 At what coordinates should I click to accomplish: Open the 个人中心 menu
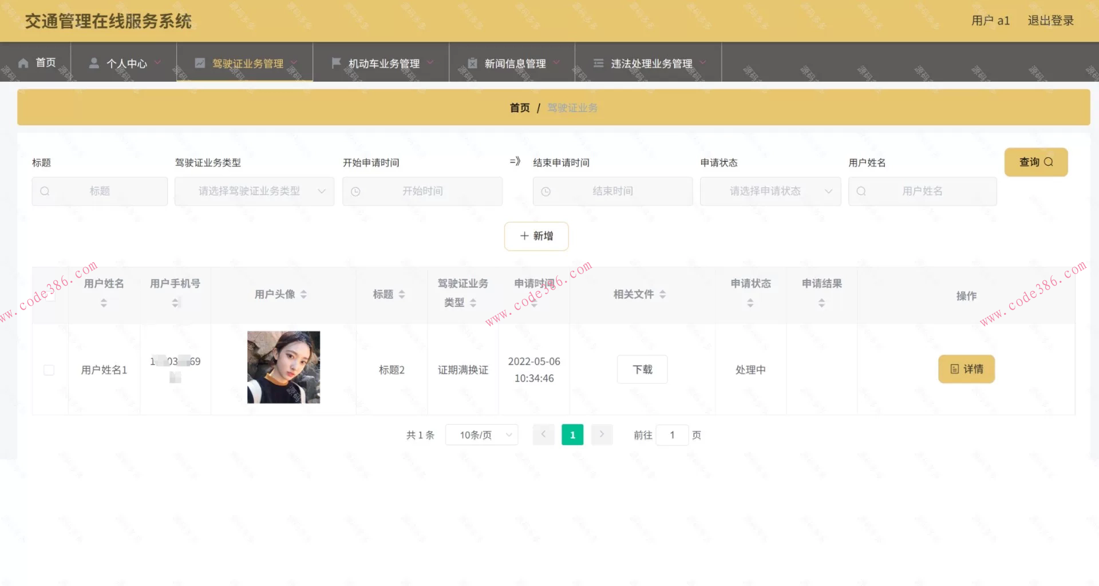pos(124,62)
